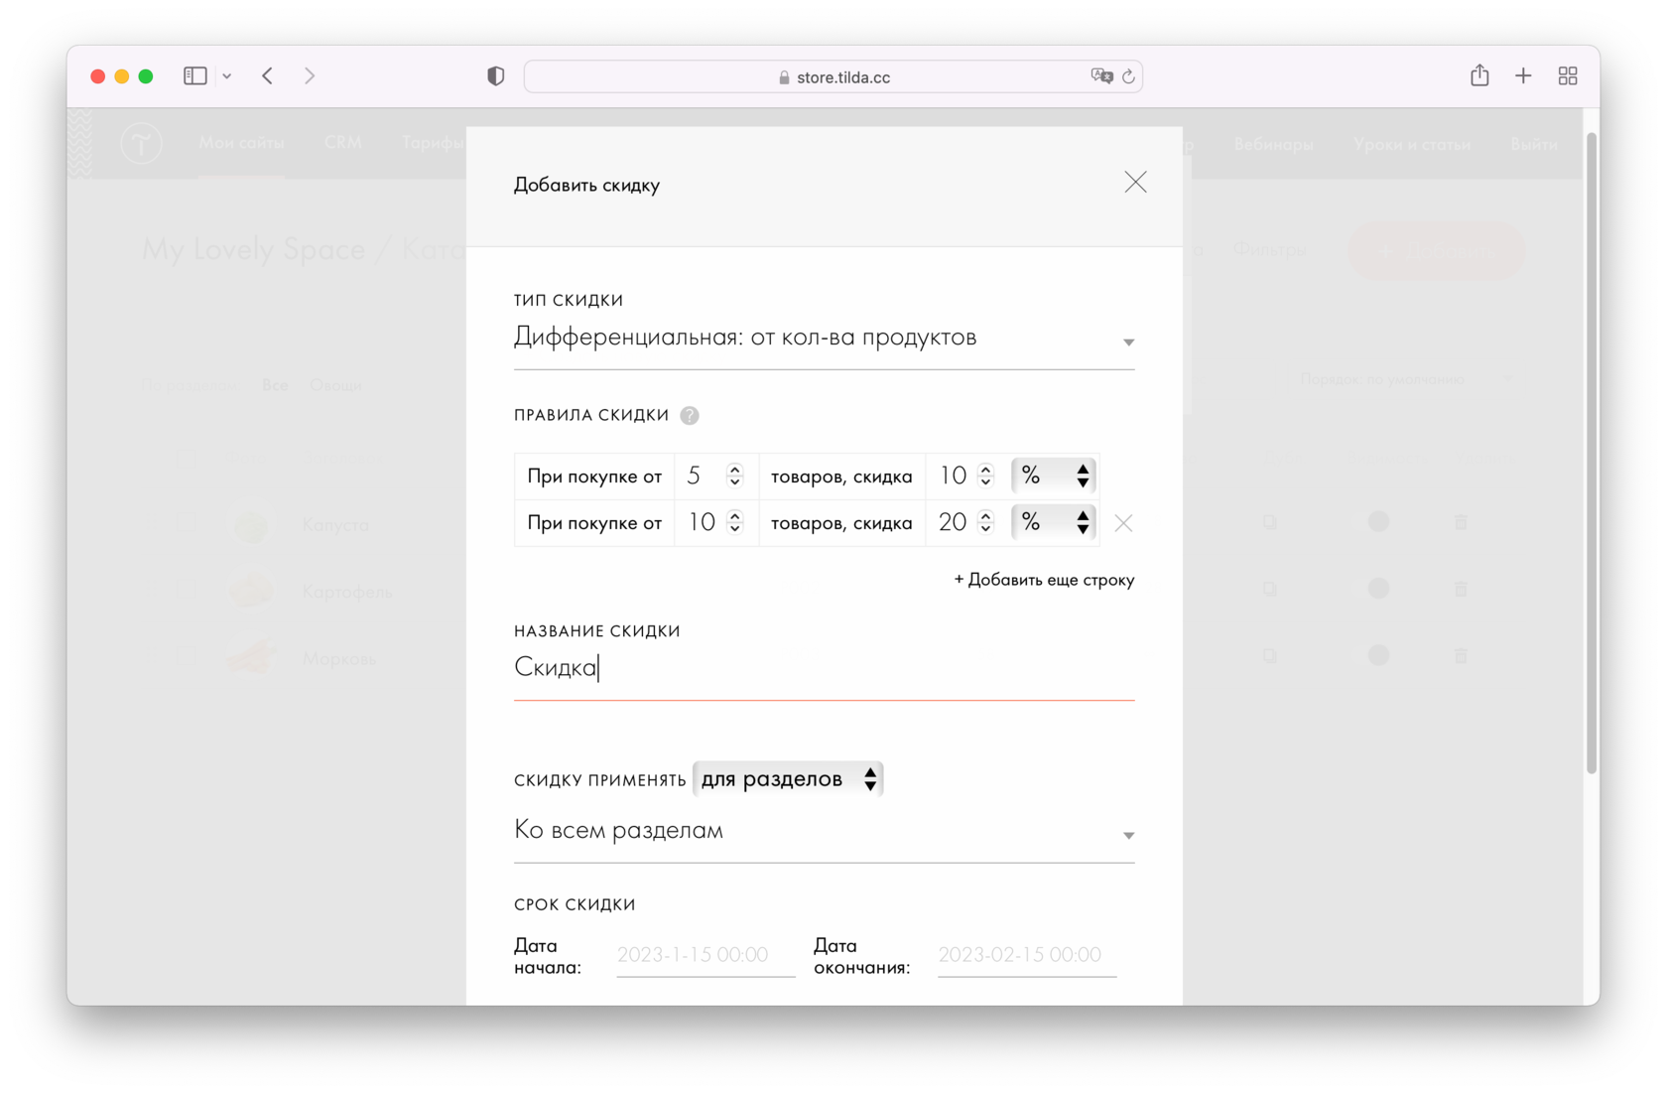Select the Все section filter
This screenshot has height=1094, width=1667.
pyautogui.click(x=275, y=385)
